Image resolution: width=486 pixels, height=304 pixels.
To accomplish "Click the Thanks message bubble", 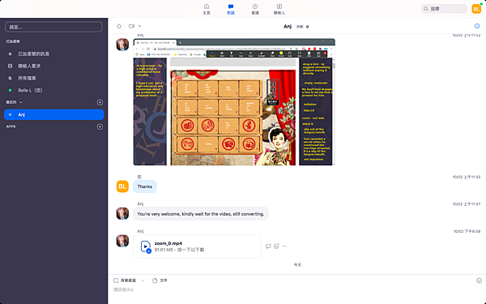I will click(145, 186).
